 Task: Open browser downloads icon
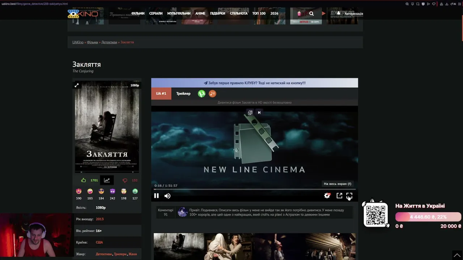[447, 4]
